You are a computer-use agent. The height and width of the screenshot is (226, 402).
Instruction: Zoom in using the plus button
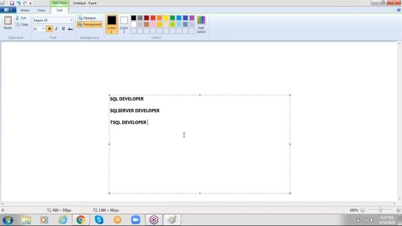pyautogui.click(x=398, y=210)
